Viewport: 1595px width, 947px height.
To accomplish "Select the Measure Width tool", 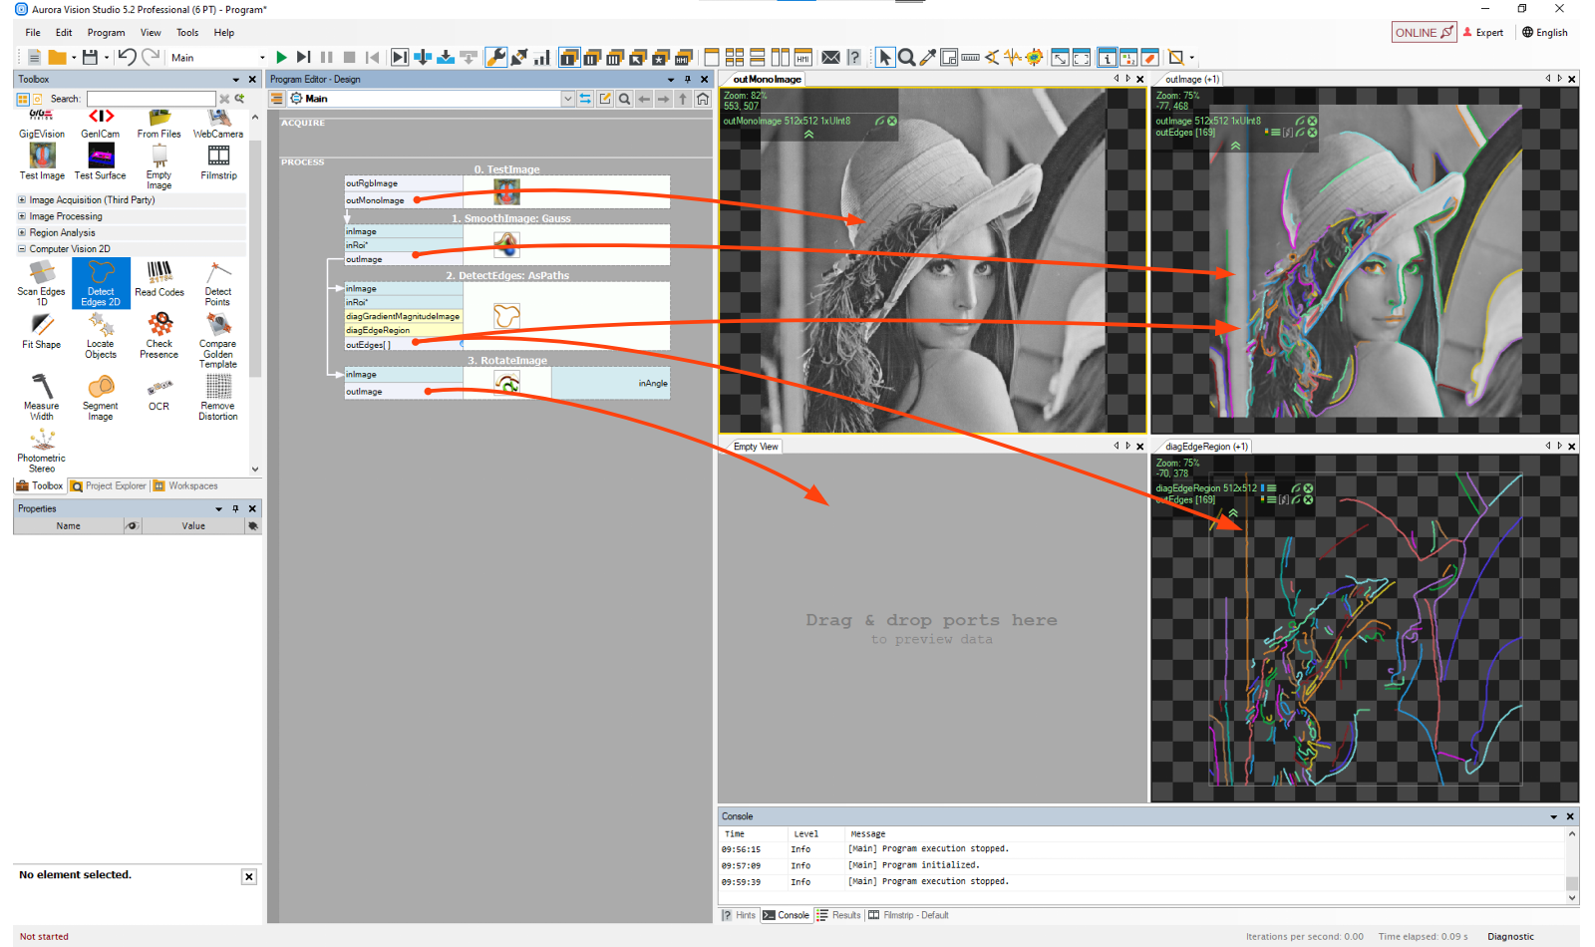I will coord(41,397).
